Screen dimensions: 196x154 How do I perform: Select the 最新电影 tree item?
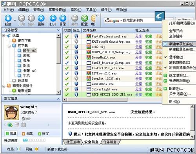[24, 91]
